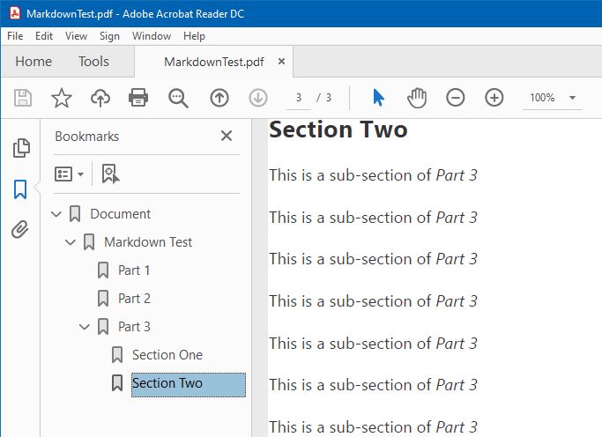Click the 100% zoom value field
The width and height of the screenshot is (602, 437).
(542, 98)
